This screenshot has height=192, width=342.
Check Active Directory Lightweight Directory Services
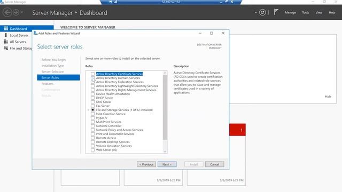92,86
